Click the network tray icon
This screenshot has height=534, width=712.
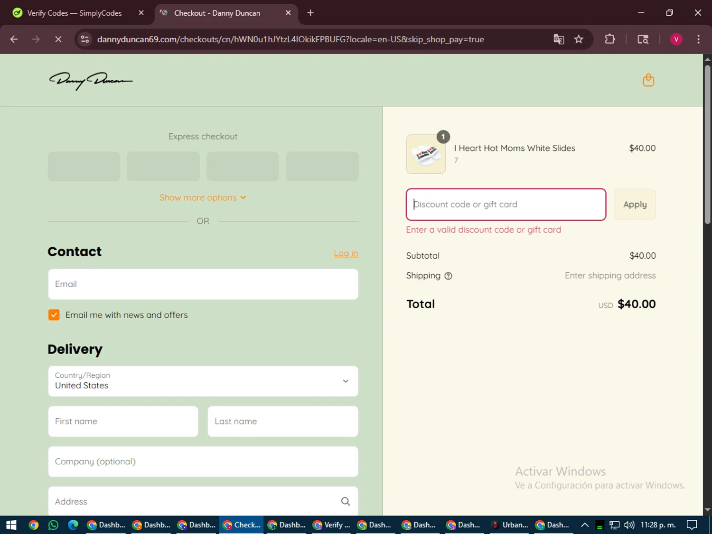[614, 525]
